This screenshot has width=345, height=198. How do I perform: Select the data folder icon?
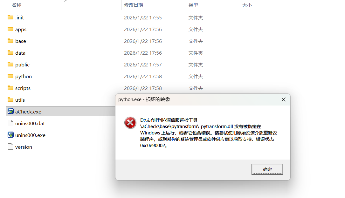point(10,52)
